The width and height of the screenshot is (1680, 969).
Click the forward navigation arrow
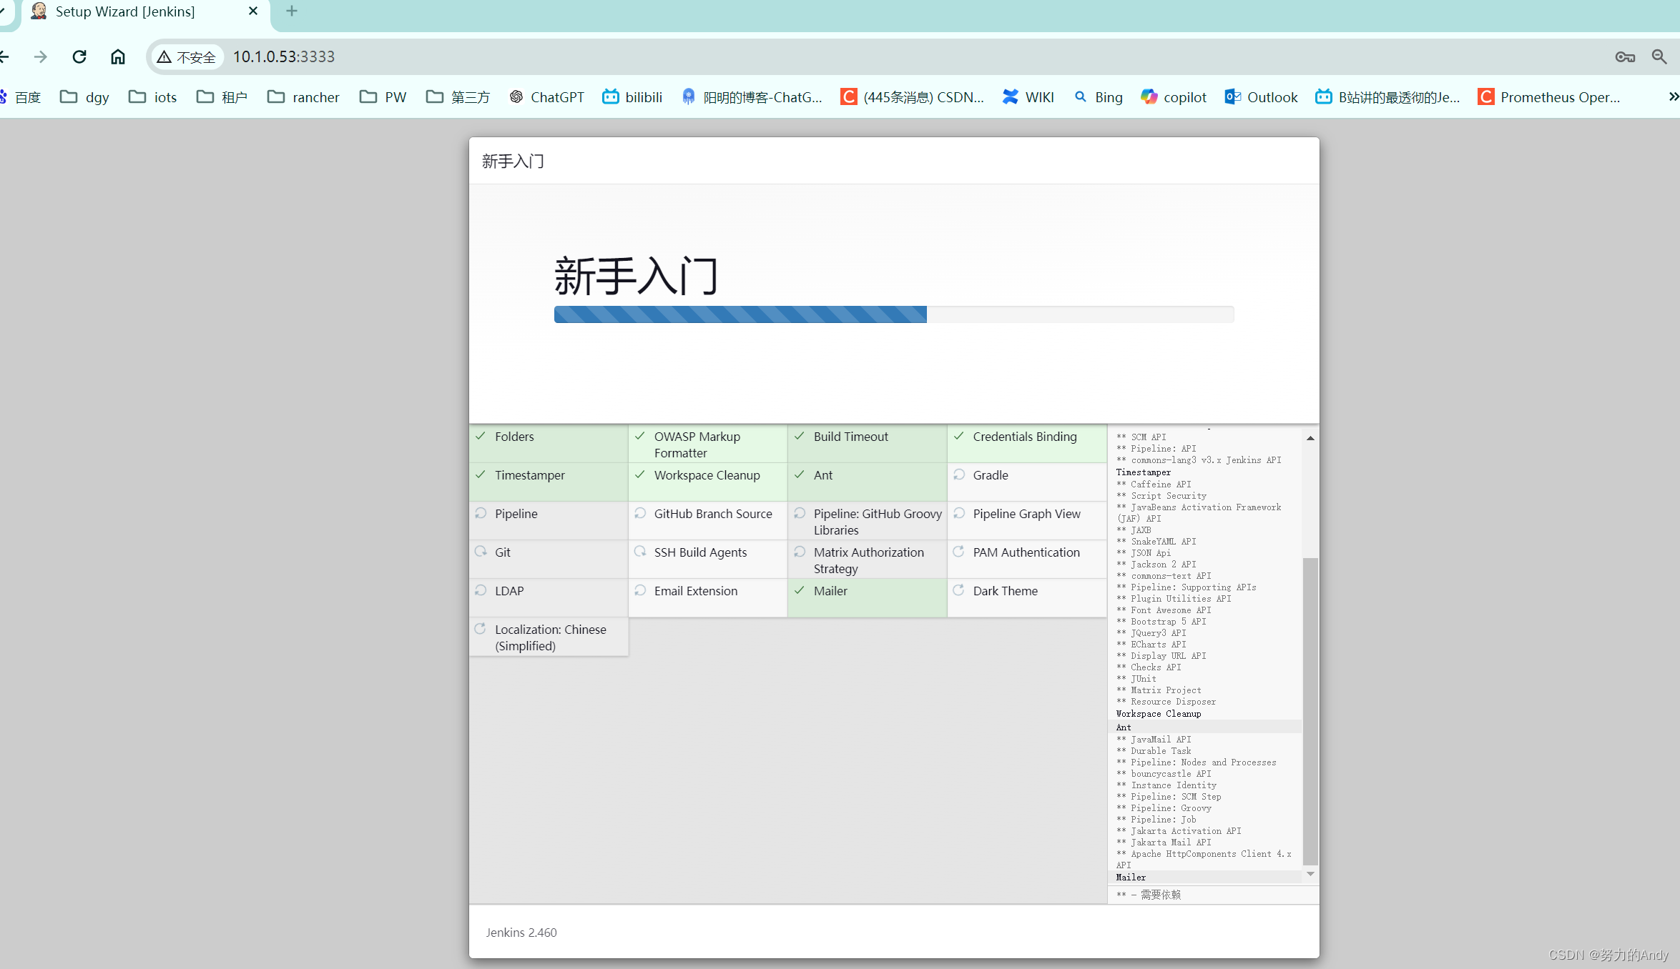tap(41, 56)
